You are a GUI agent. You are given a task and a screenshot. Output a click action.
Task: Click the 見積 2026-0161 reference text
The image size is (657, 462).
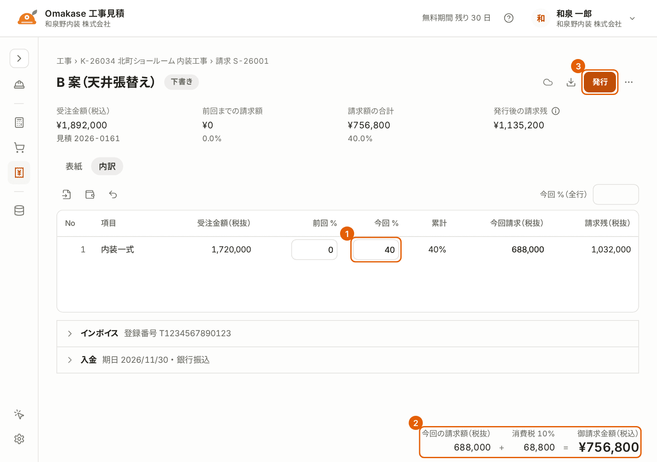[x=88, y=139]
